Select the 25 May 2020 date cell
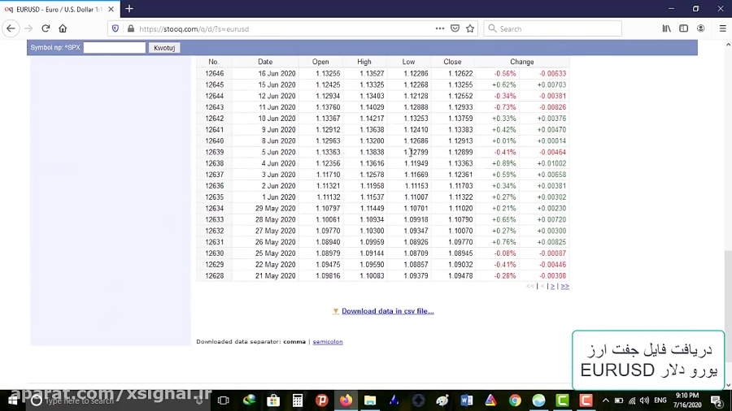This screenshot has width=732, height=411. tap(276, 253)
